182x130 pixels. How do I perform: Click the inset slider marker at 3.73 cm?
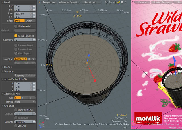click(78, 12)
